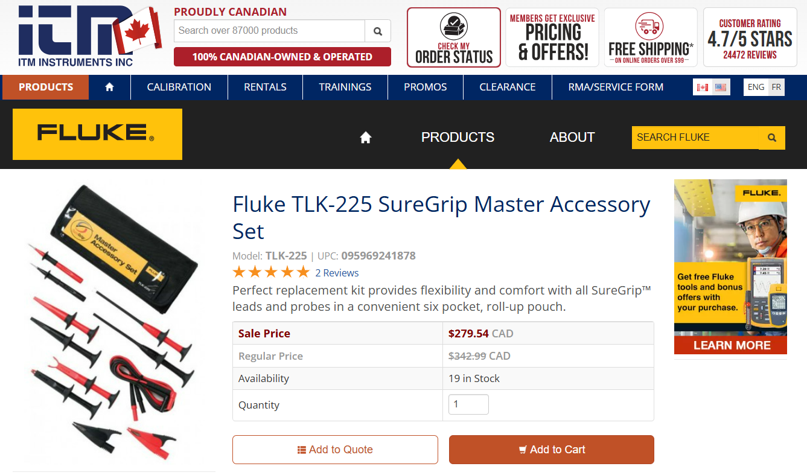807x475 pixels.
Task: Select the Canadian flag region toggle
Action: pyautogui.click(x=702, y=86)
